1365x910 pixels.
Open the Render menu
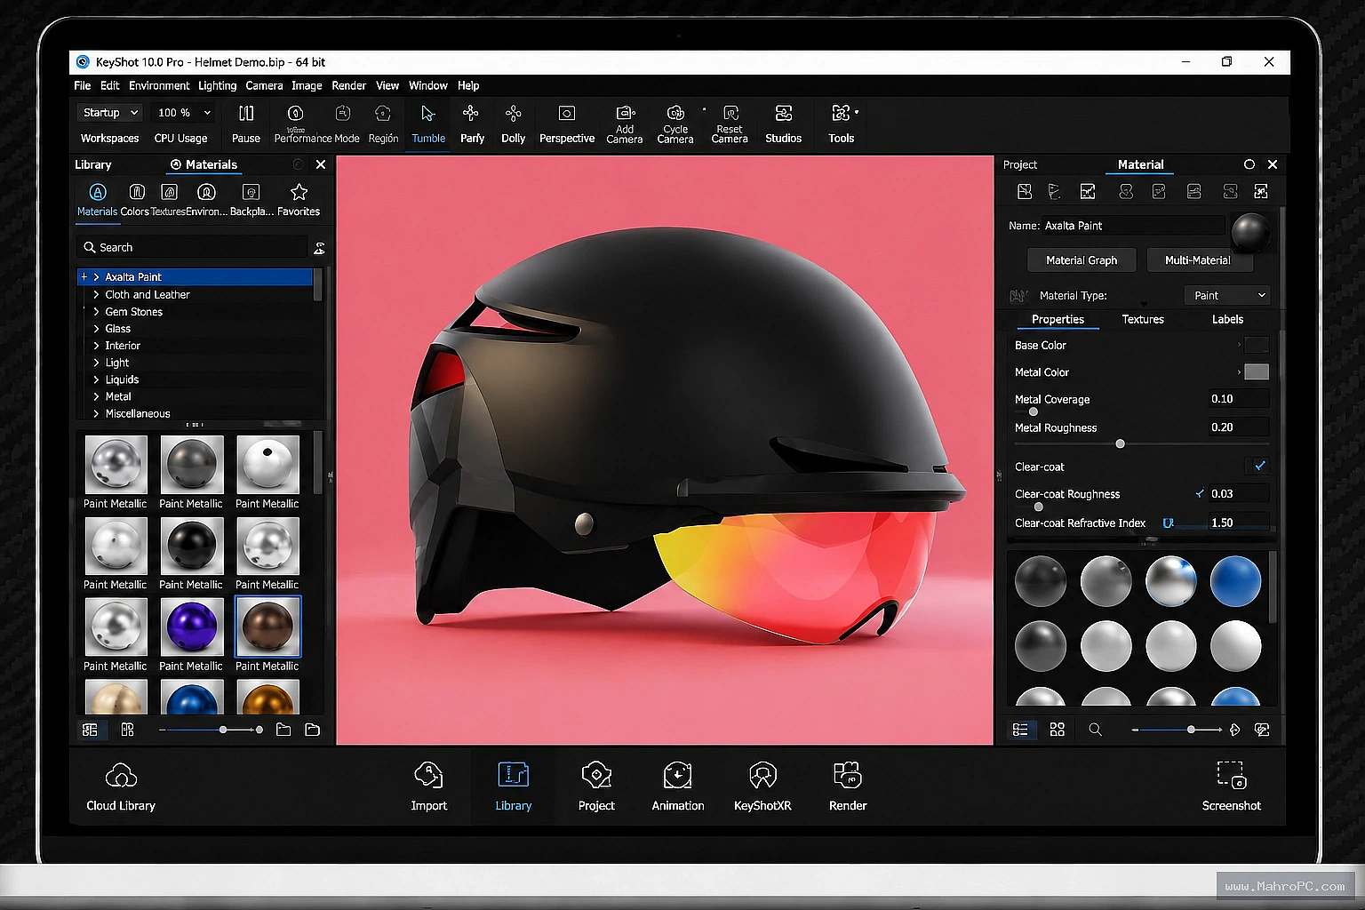348,85
